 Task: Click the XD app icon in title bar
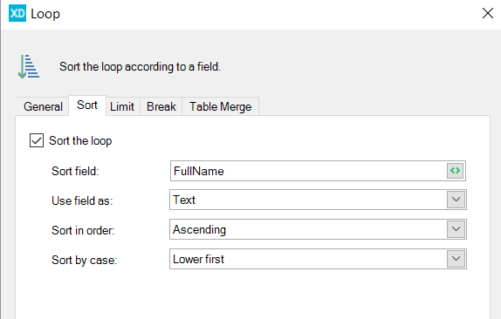click(17, 13)
